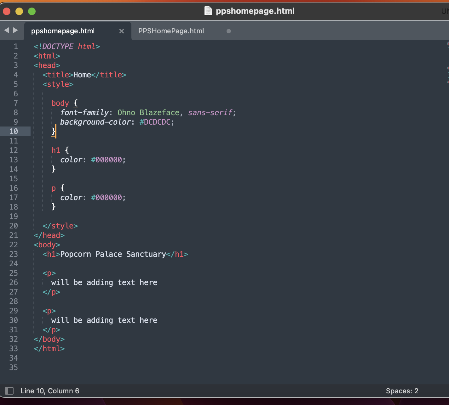Click the Line 10, Column 6 indicator

coord(50,391)
